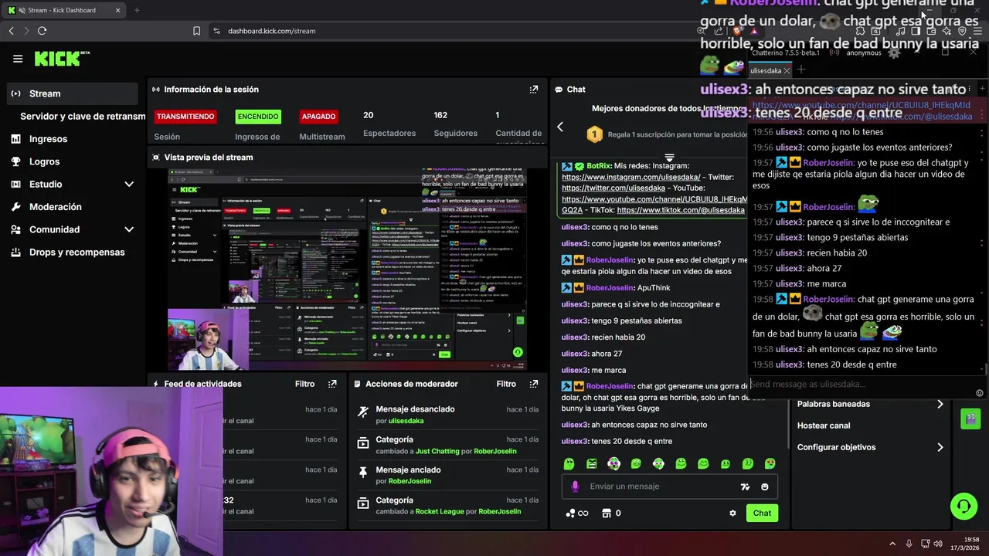Pop out the Feed de actividades panel
Screen dimensions: 989x556
point(332,384)
